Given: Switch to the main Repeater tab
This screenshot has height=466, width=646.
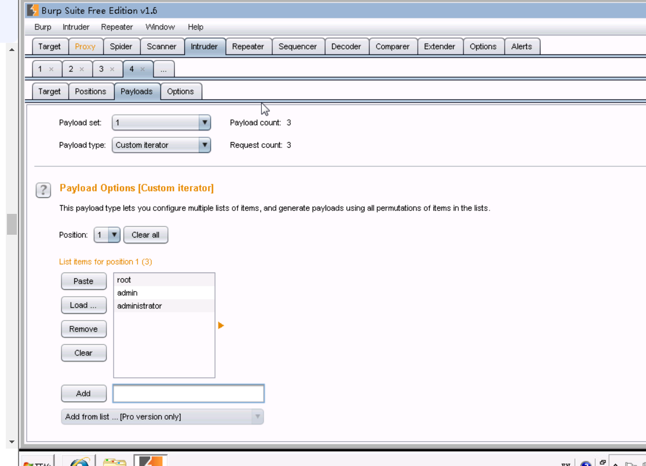Looking at the screenshot, I should coord(248,46).
